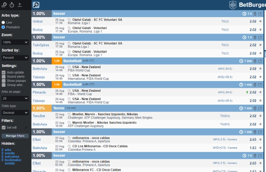Open the TwinSpires bookmaker link

tap(41, 45)
